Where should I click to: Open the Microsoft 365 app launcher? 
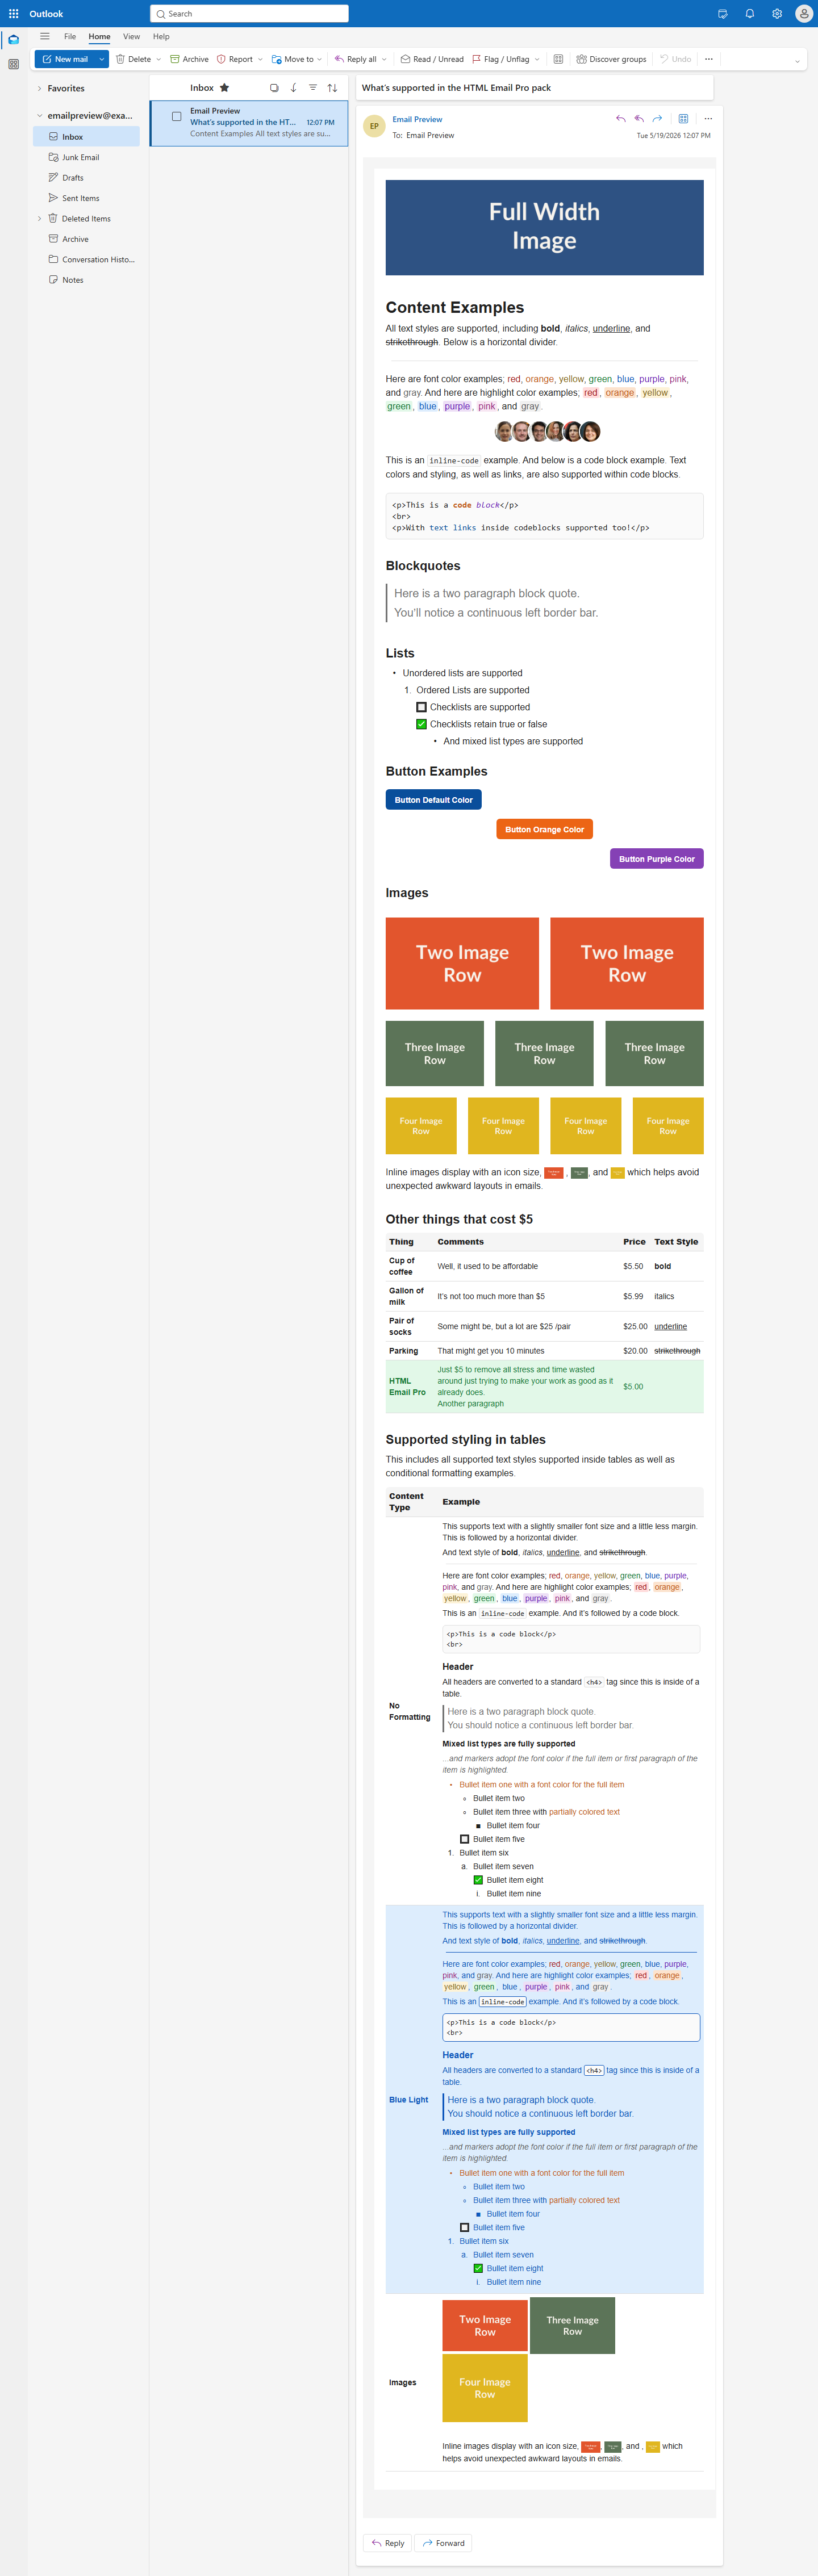tap(13, 14)
